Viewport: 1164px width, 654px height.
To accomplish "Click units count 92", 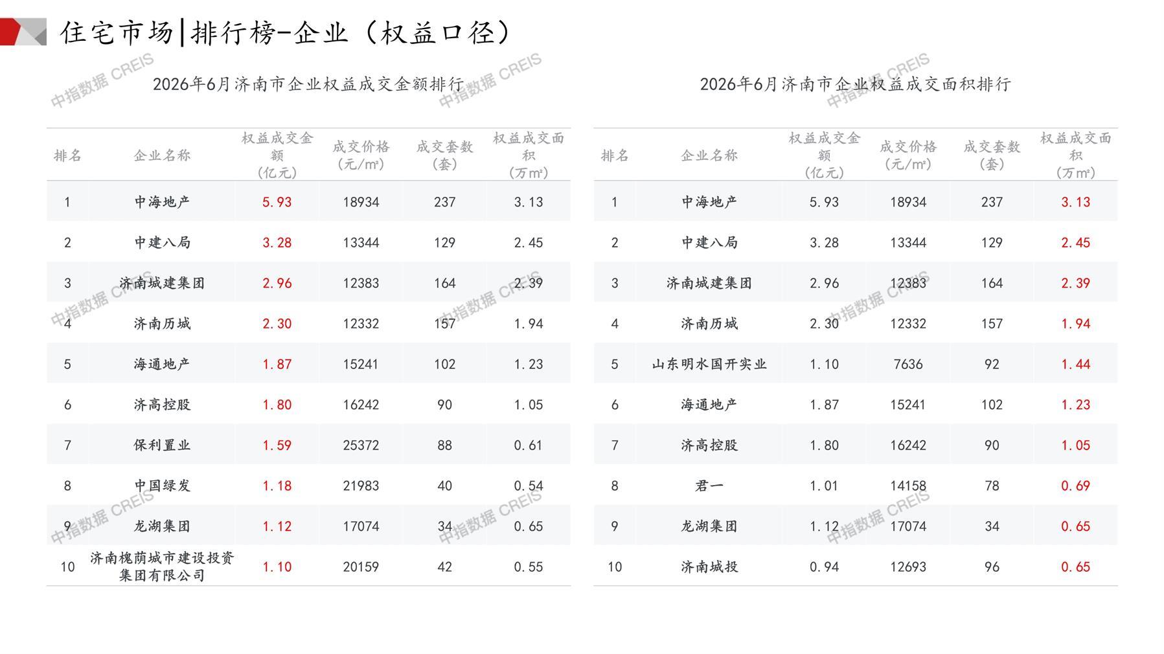I will pyautogui.click(x=992, y=364).
